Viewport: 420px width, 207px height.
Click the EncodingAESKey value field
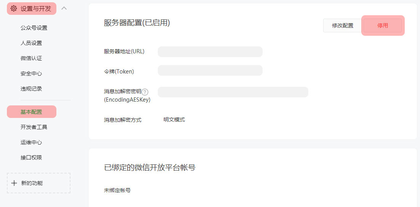tap(233, 92)
